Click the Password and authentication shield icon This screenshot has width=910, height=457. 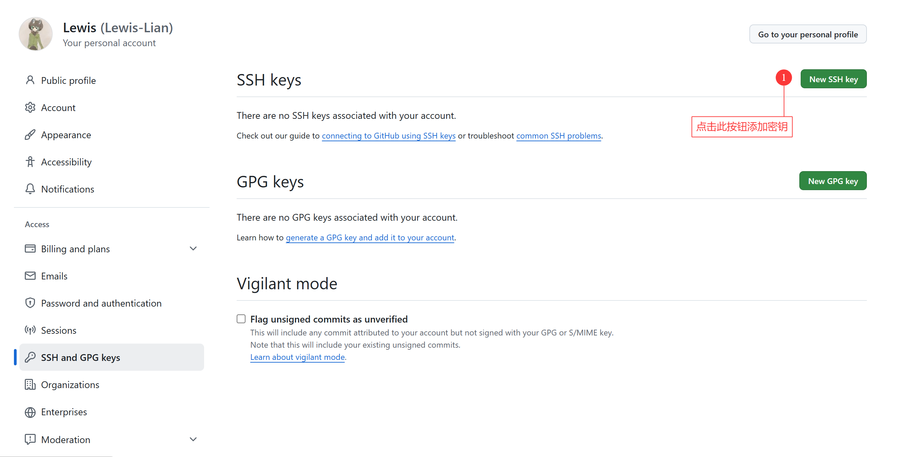point(30,303)
